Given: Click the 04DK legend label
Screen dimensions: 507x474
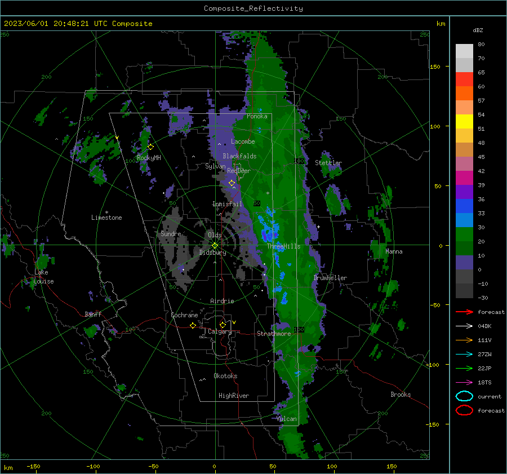Looking at the screenshot, I should coord(484,326).
